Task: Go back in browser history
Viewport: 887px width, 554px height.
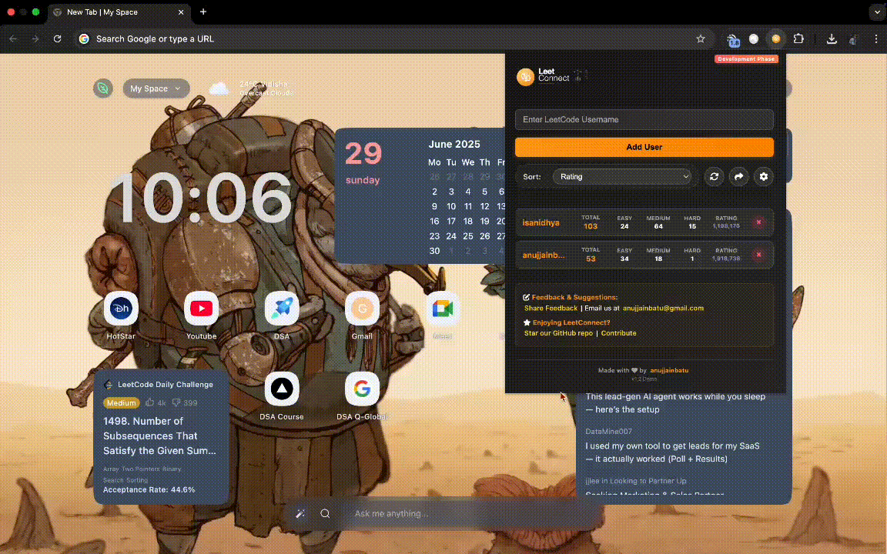Action: pos(13,39)
